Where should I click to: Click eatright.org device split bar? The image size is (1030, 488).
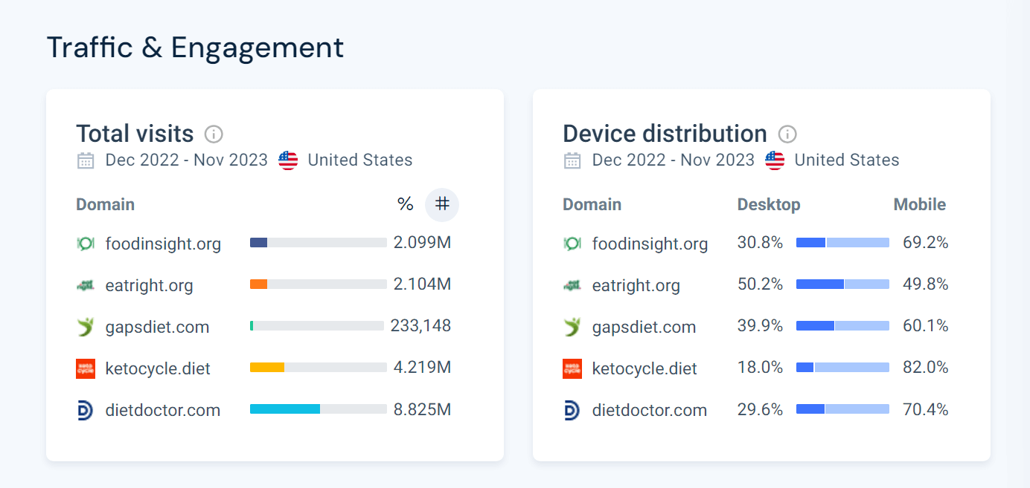pyautogui.click(x=842, y=284)
